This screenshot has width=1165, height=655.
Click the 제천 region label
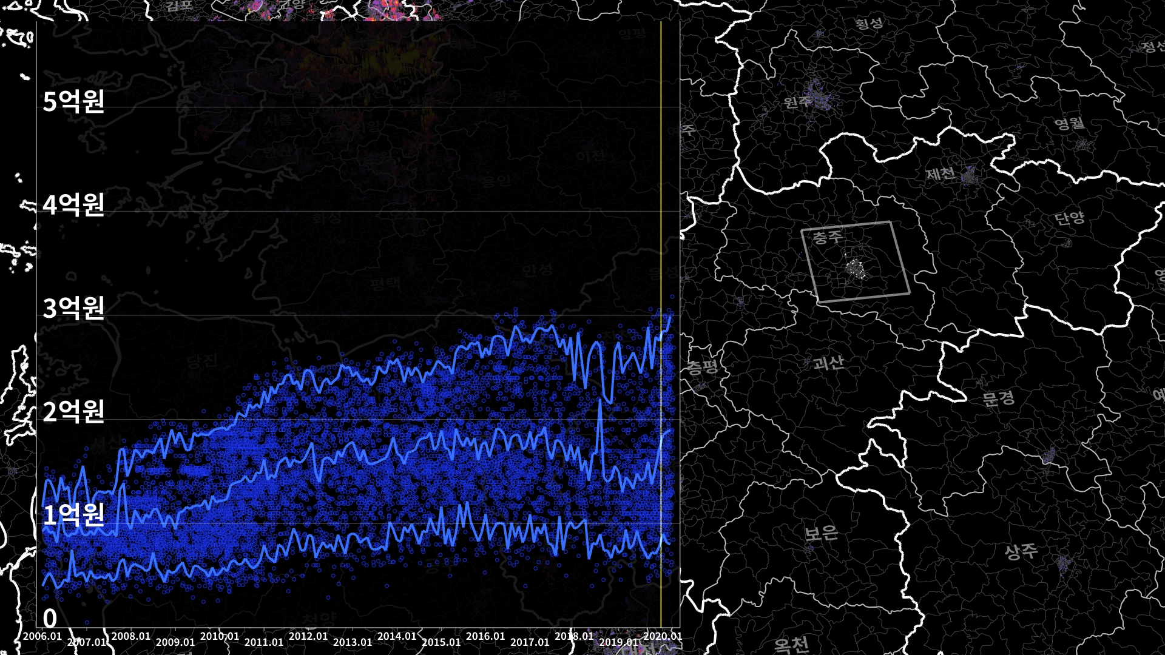point(940,174)
